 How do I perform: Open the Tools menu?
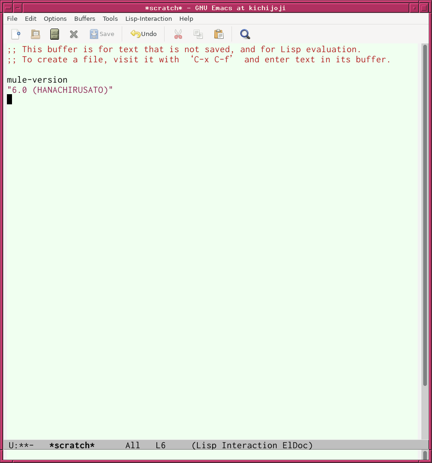click(x=110, y=19)
